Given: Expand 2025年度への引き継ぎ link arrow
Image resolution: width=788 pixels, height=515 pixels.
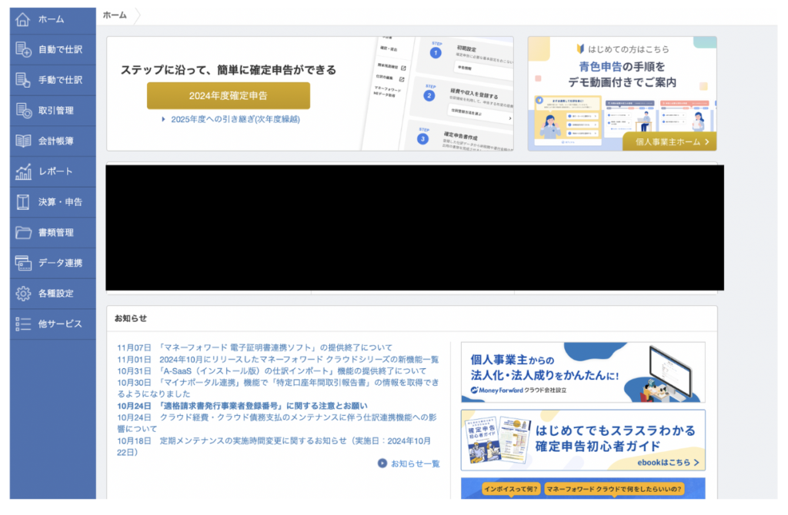Looking at the screenshot, I should pyautogui.click(x=164, y=120).
